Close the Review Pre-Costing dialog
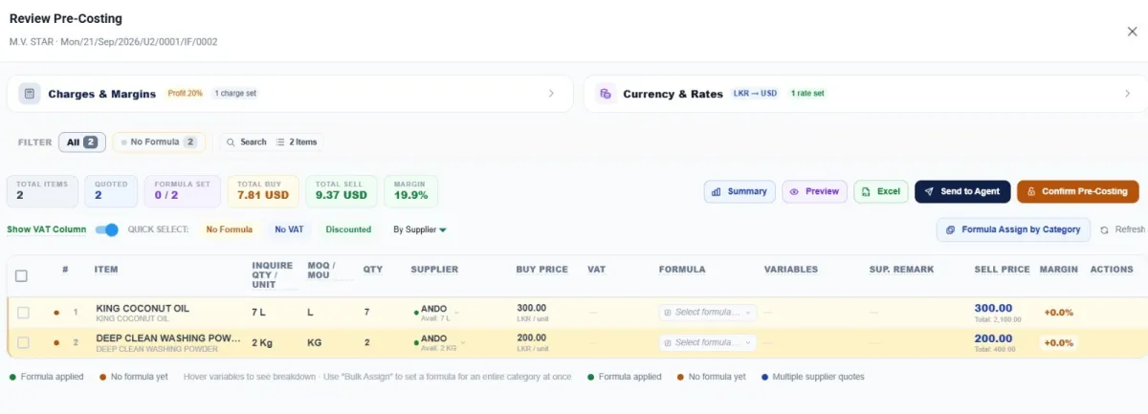 coord(1133,32)
